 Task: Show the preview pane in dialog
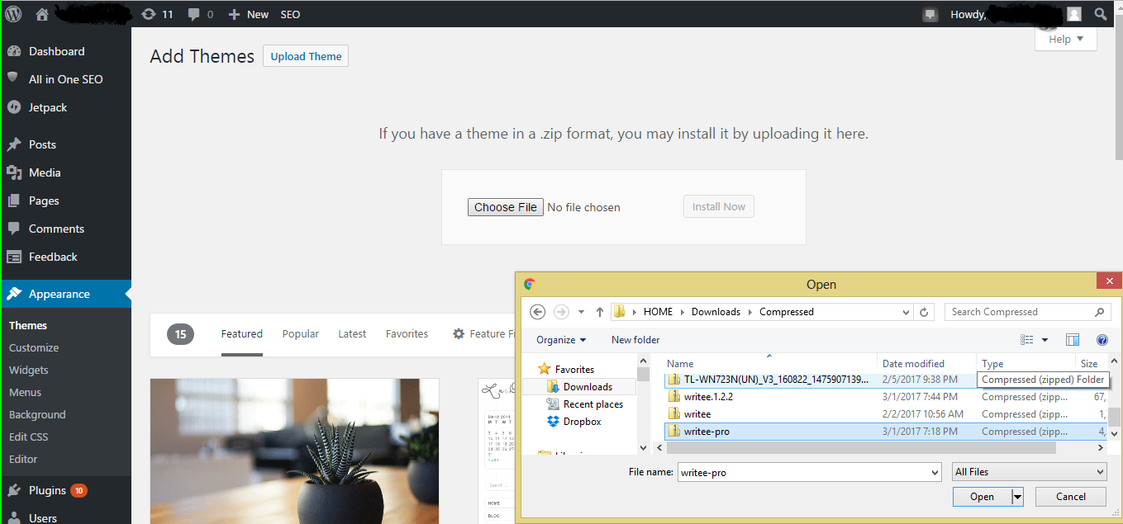click(1073, 339)
